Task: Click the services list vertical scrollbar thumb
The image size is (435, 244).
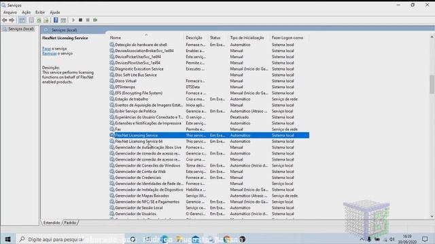Action: point(432,84)
